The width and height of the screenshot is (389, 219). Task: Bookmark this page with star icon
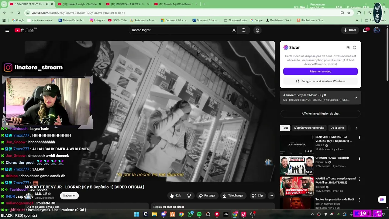point(349,13)
